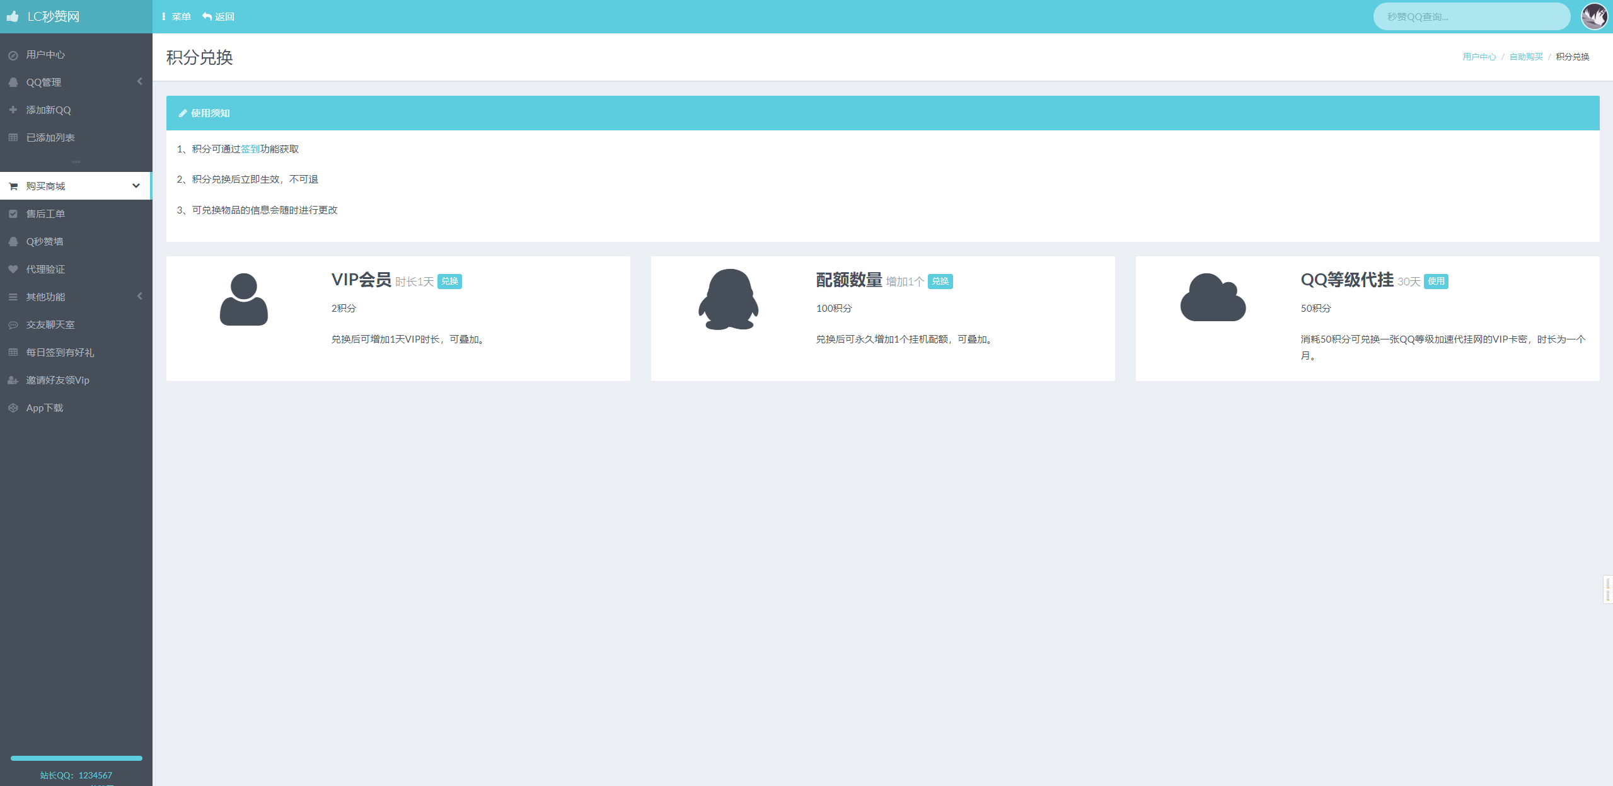The image size is (1613, 786).
Task: Click the plus icon beside 添加新QQ
Action: tap(13, 110)
